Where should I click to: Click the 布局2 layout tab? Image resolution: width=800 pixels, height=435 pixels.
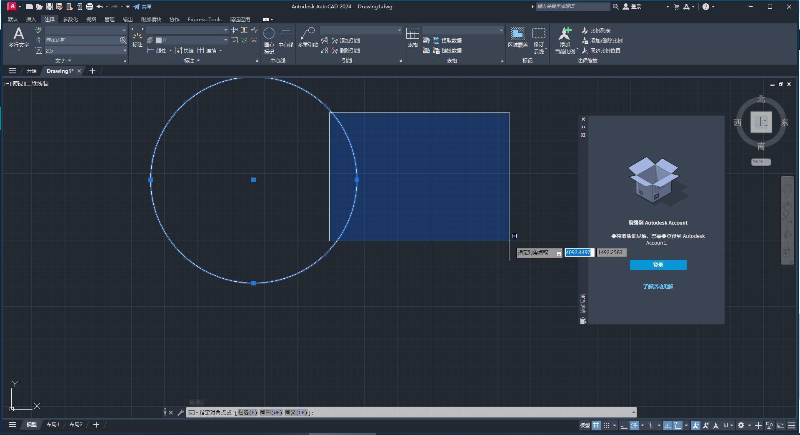click(76, 424)
